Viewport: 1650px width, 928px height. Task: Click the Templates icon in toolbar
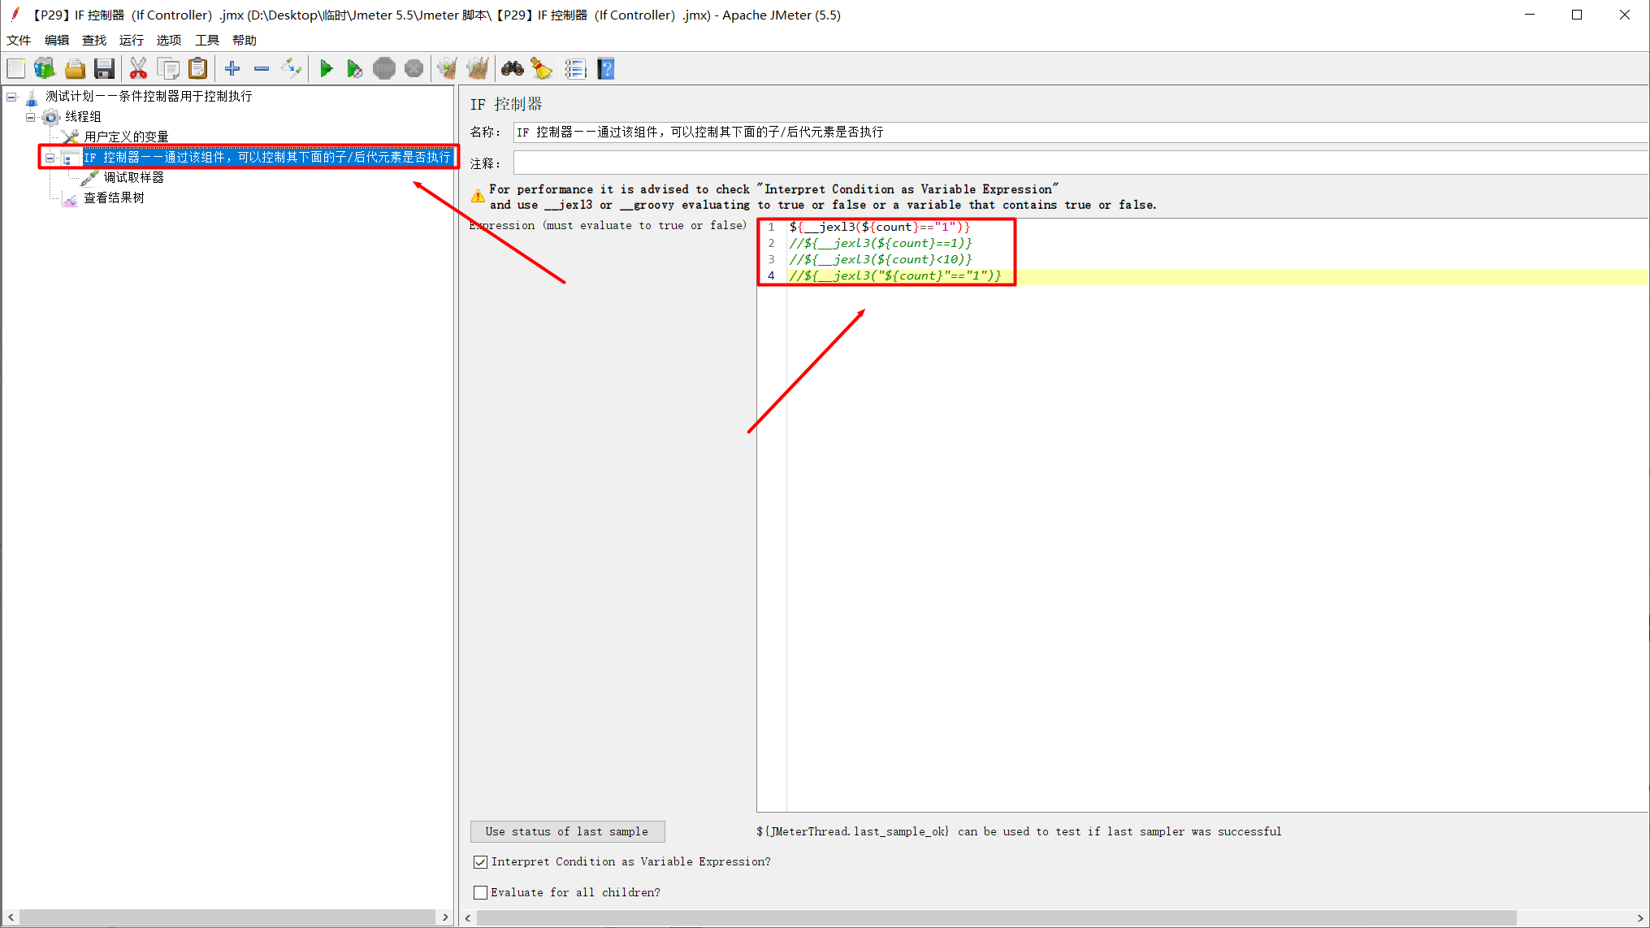click(x=45, y=69)
